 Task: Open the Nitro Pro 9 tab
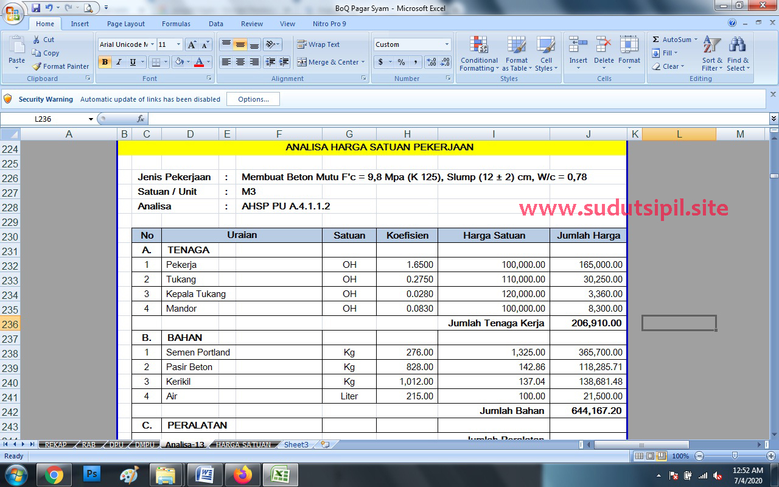click(329, 24)
